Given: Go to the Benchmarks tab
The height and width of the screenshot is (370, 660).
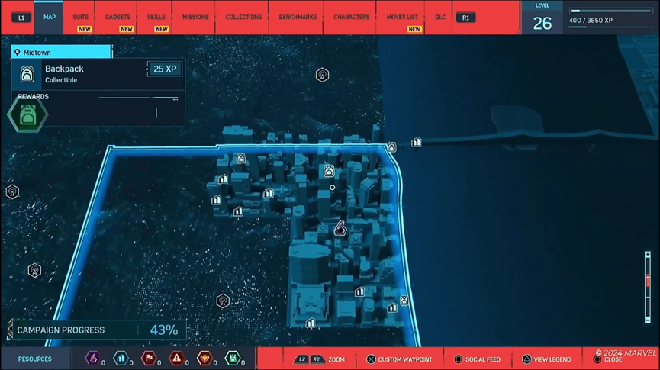Looking at the screenshot, I should pyautogui.click(x=298, y=17).
